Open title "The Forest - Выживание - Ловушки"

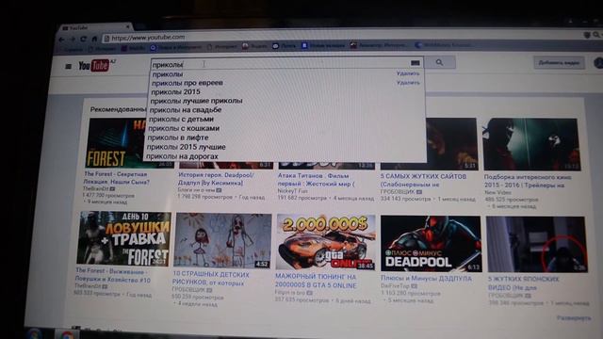point(113,275)
